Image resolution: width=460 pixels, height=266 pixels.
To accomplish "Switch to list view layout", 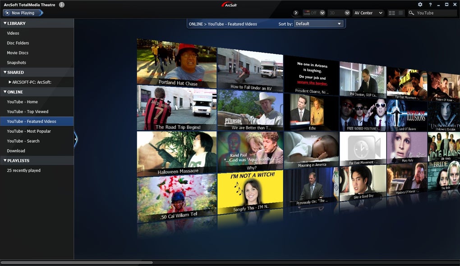I will click(400, 13).
